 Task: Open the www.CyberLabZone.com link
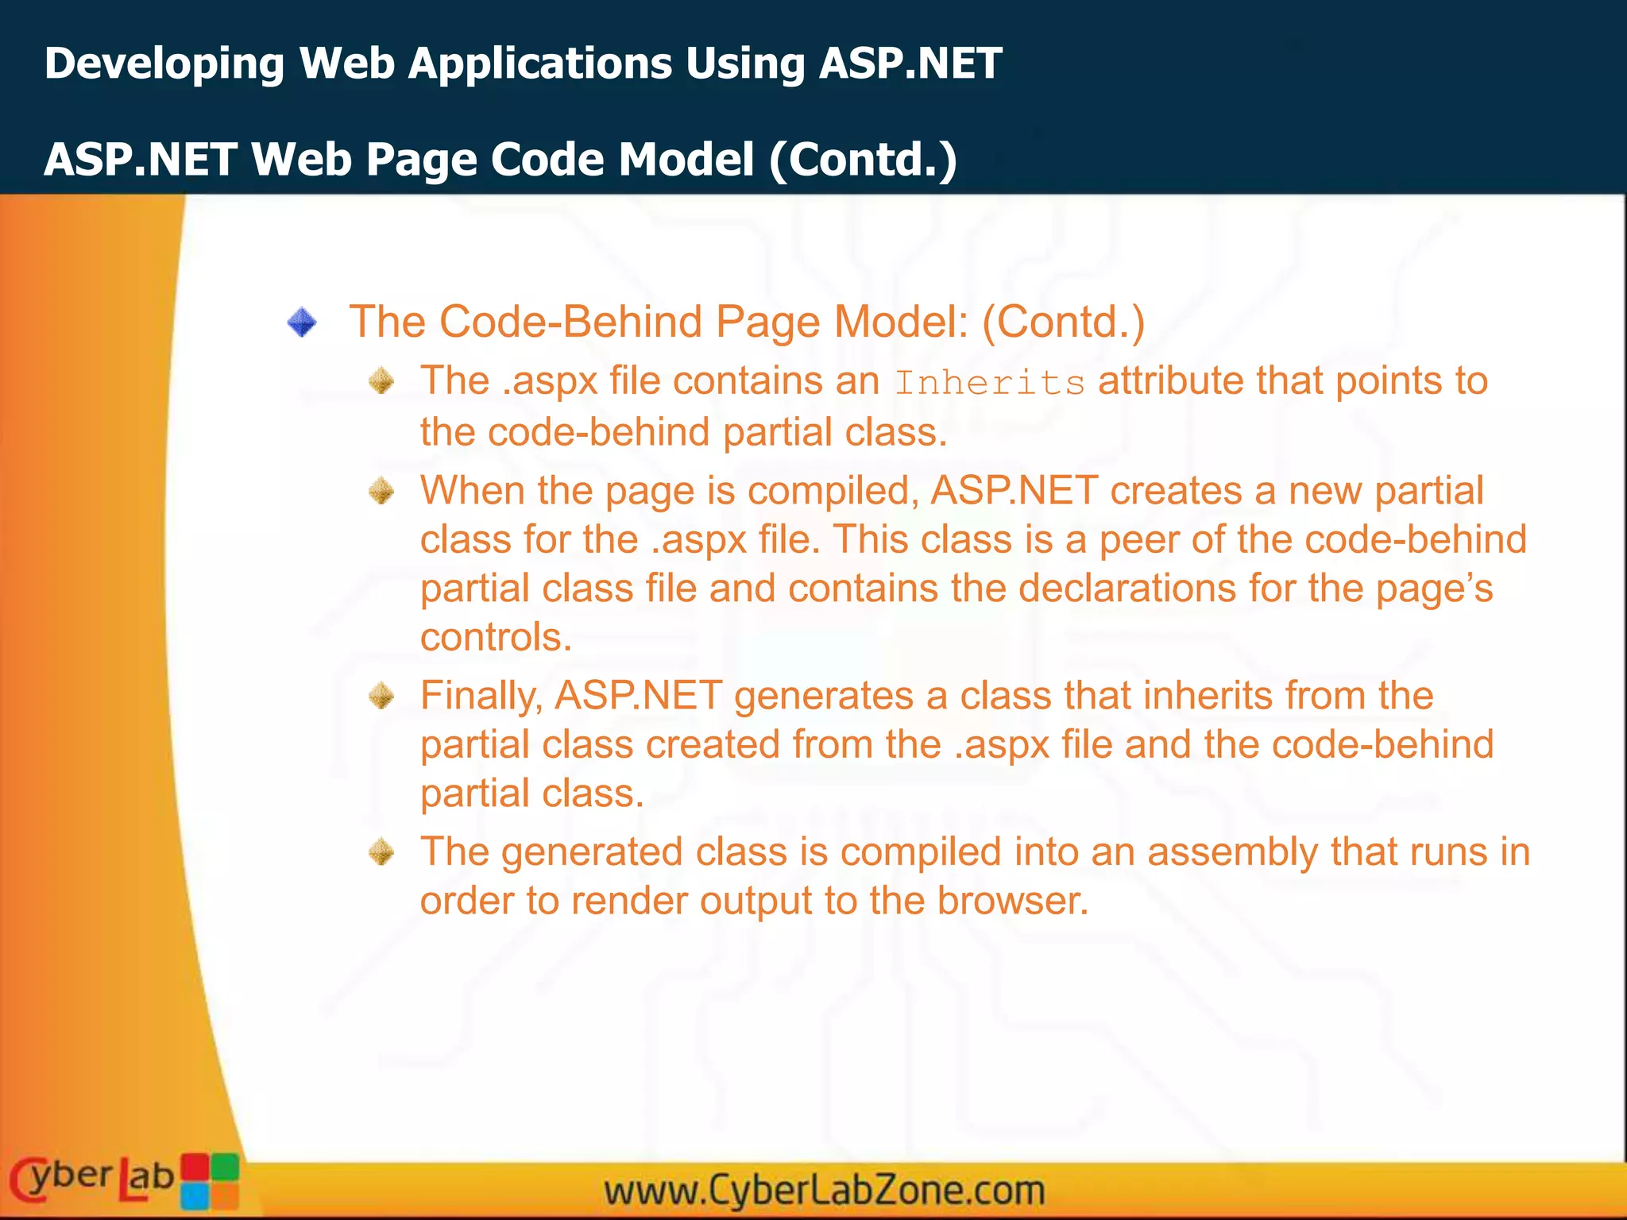(824, 1191)
